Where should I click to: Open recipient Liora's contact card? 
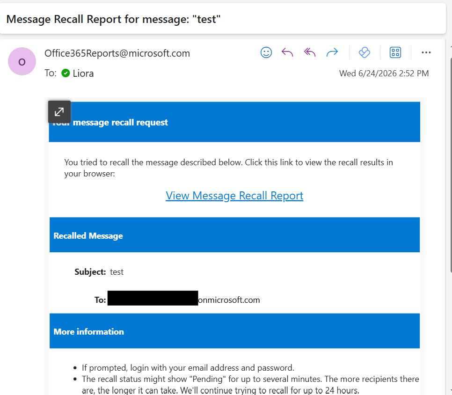pos(83,73)
